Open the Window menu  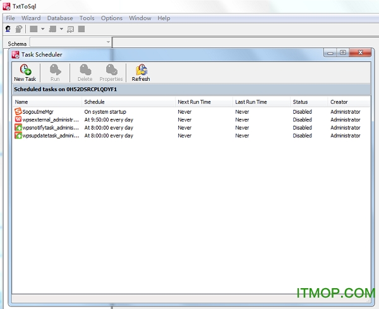click(x=140, y=18)
